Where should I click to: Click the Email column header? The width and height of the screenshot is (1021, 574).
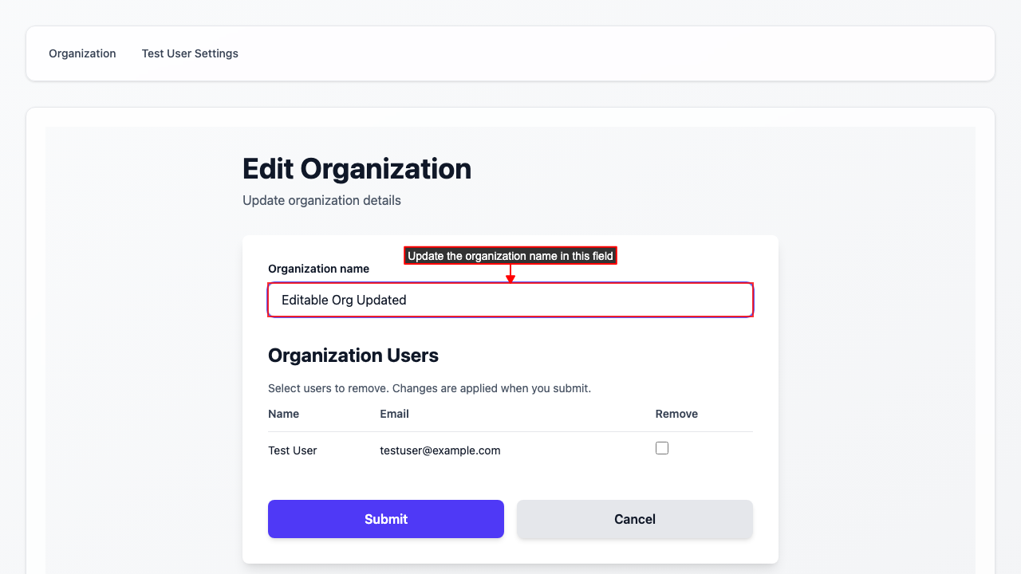click(x=394, y=414)
